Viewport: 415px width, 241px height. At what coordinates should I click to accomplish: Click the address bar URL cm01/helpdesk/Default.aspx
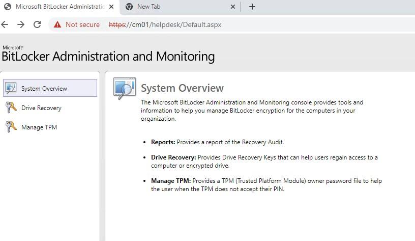point(165,24)
